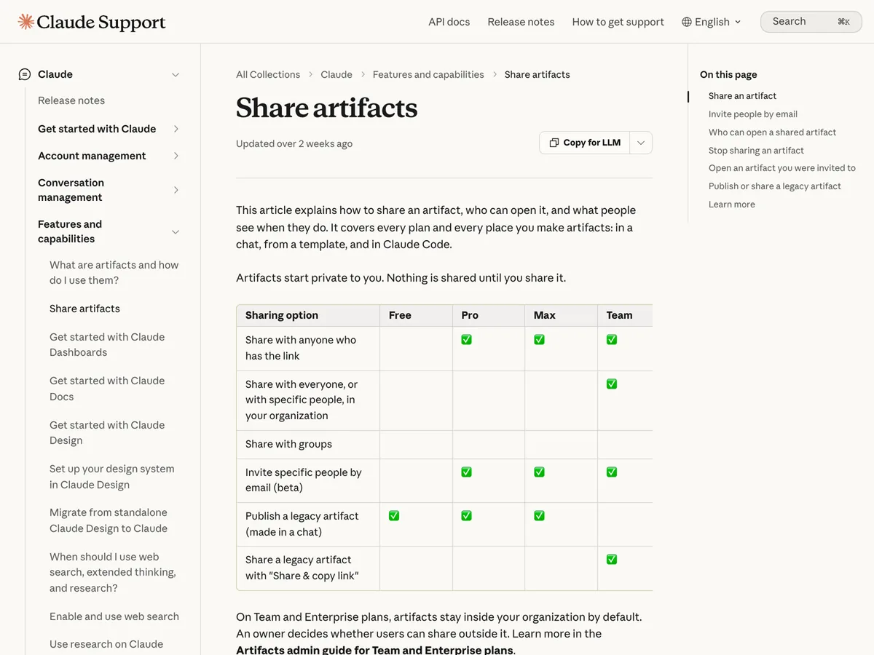Click the Pro checkmark for Share with anyone
874x655 pixels.
click(x=467, y=340)
